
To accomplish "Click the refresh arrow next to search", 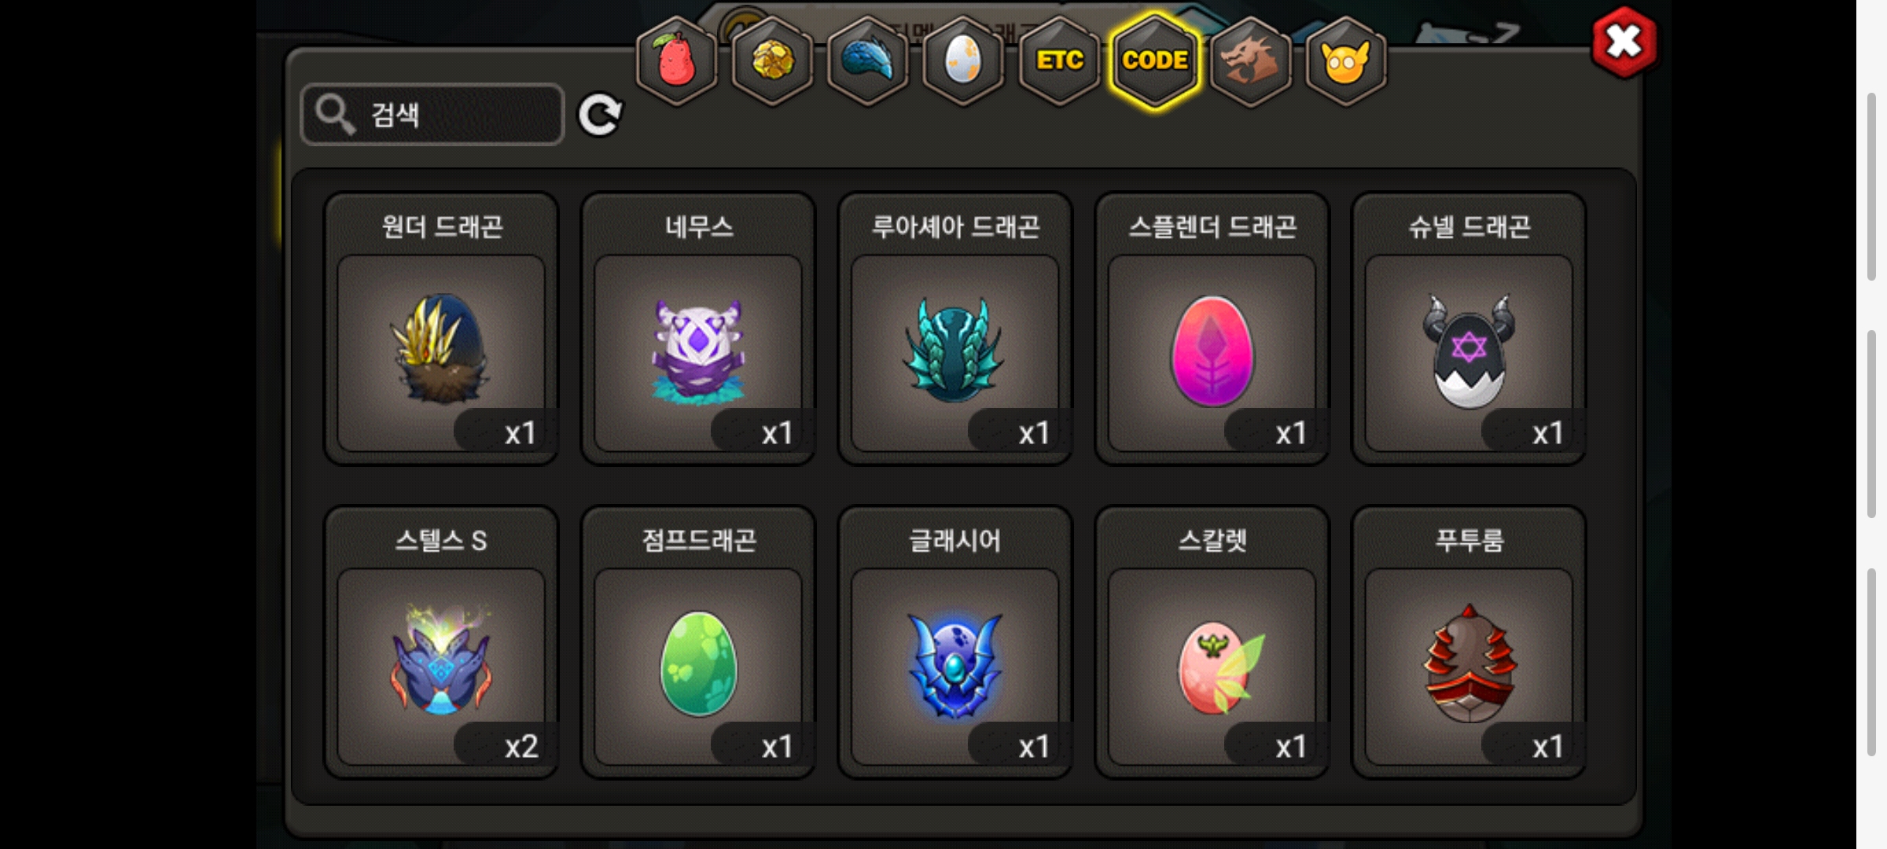I will coord(600,116).
